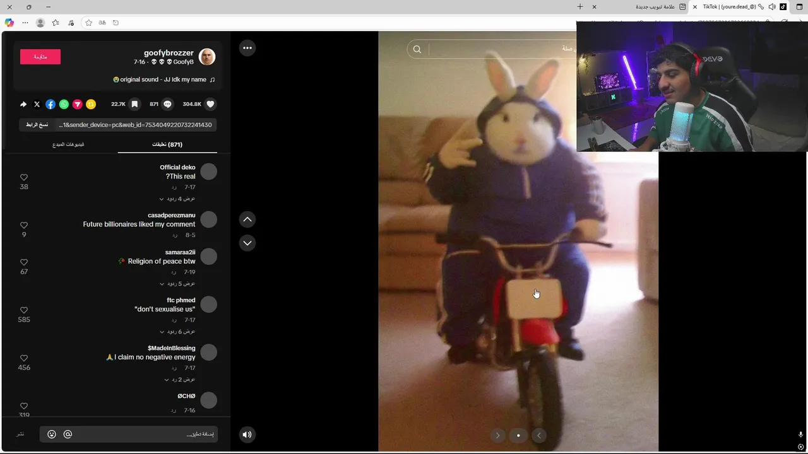Like samaraa2ii's comment
The height and width of the screenshot is (454, 808).
coord(24,262)
